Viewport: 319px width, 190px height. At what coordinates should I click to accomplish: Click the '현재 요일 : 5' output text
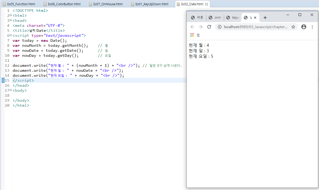(201, 56)
